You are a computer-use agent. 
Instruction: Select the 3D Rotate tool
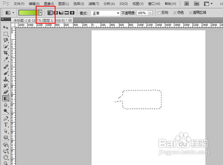pyautogui.click(x=6, y=145)
